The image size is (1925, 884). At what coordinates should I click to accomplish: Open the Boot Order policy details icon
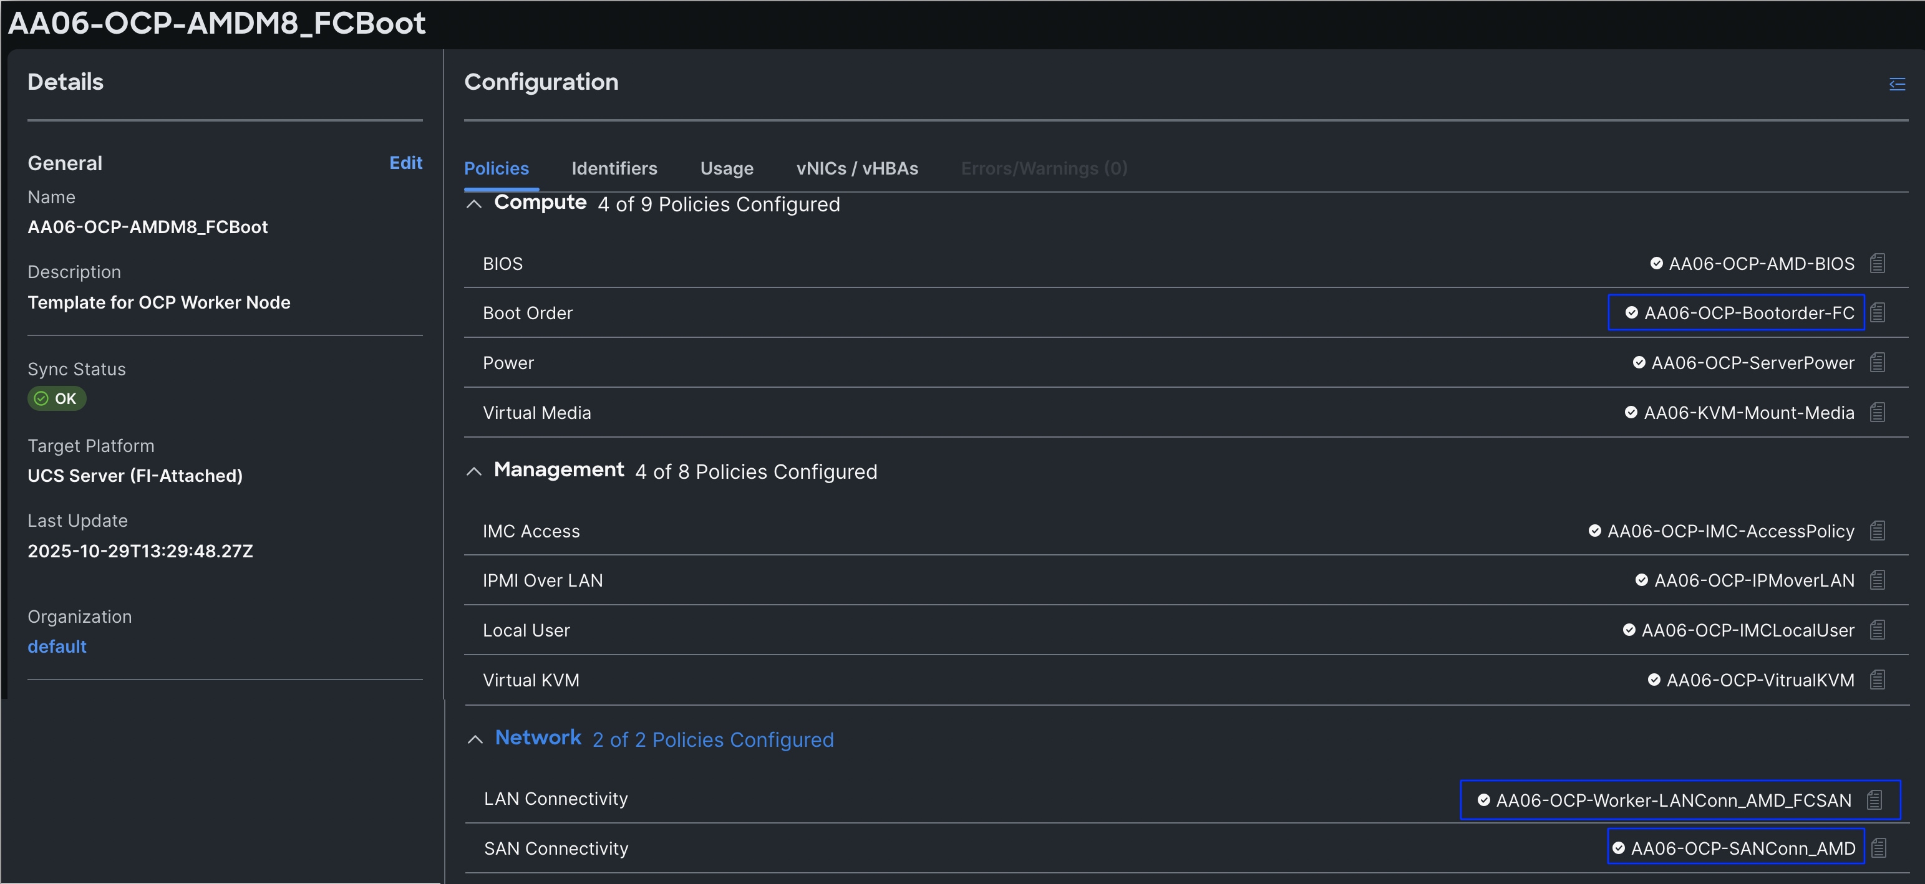[x=1877, y=313]
